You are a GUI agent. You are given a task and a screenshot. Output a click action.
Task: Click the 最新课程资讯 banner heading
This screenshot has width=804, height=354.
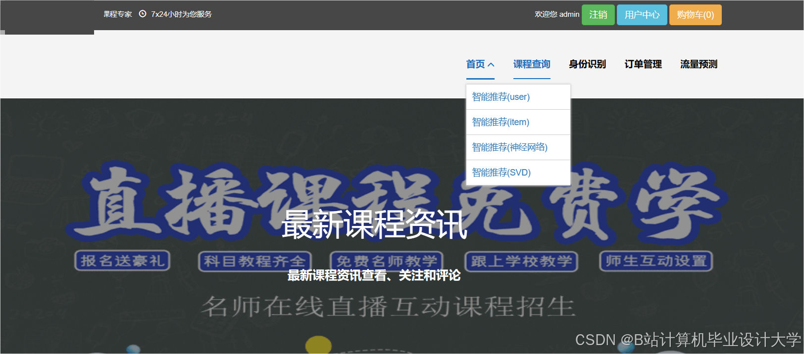tap(374, 224)
